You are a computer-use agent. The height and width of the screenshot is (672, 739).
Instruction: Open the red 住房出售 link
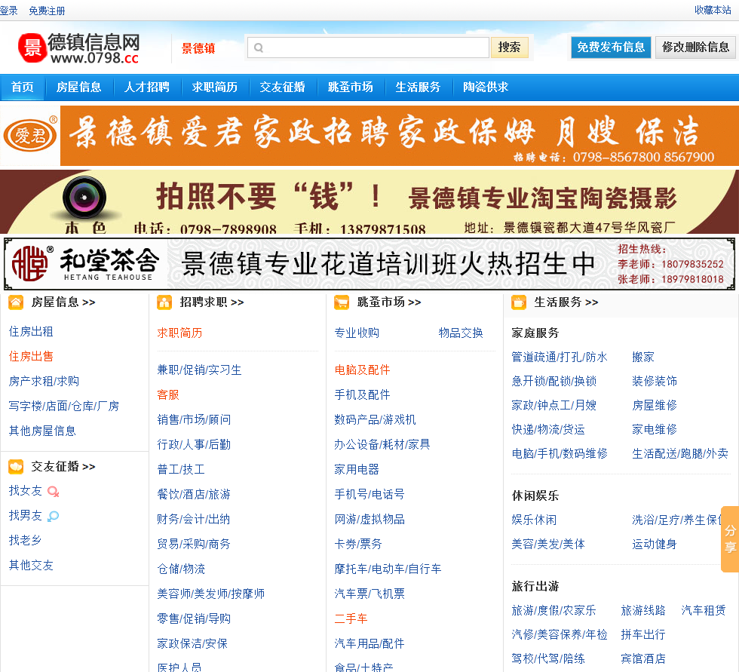tap(31, 357)
